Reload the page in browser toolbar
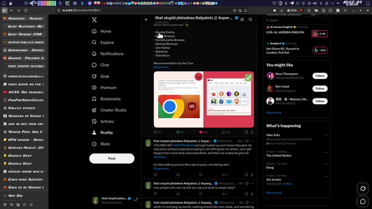Image resolution: width=372 pixels, height=209 pixels. [26, 10]
